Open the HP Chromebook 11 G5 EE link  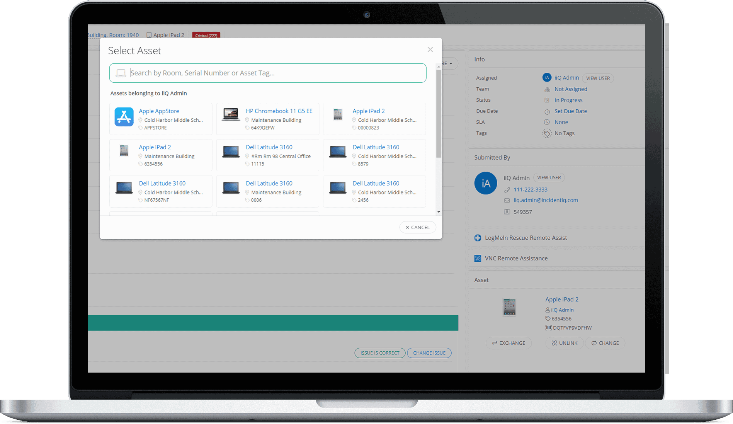tap(279, 111)
